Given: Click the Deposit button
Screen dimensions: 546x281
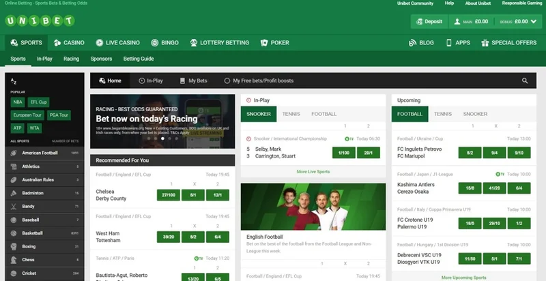Looking at the screenshot, I should [429, 22].
